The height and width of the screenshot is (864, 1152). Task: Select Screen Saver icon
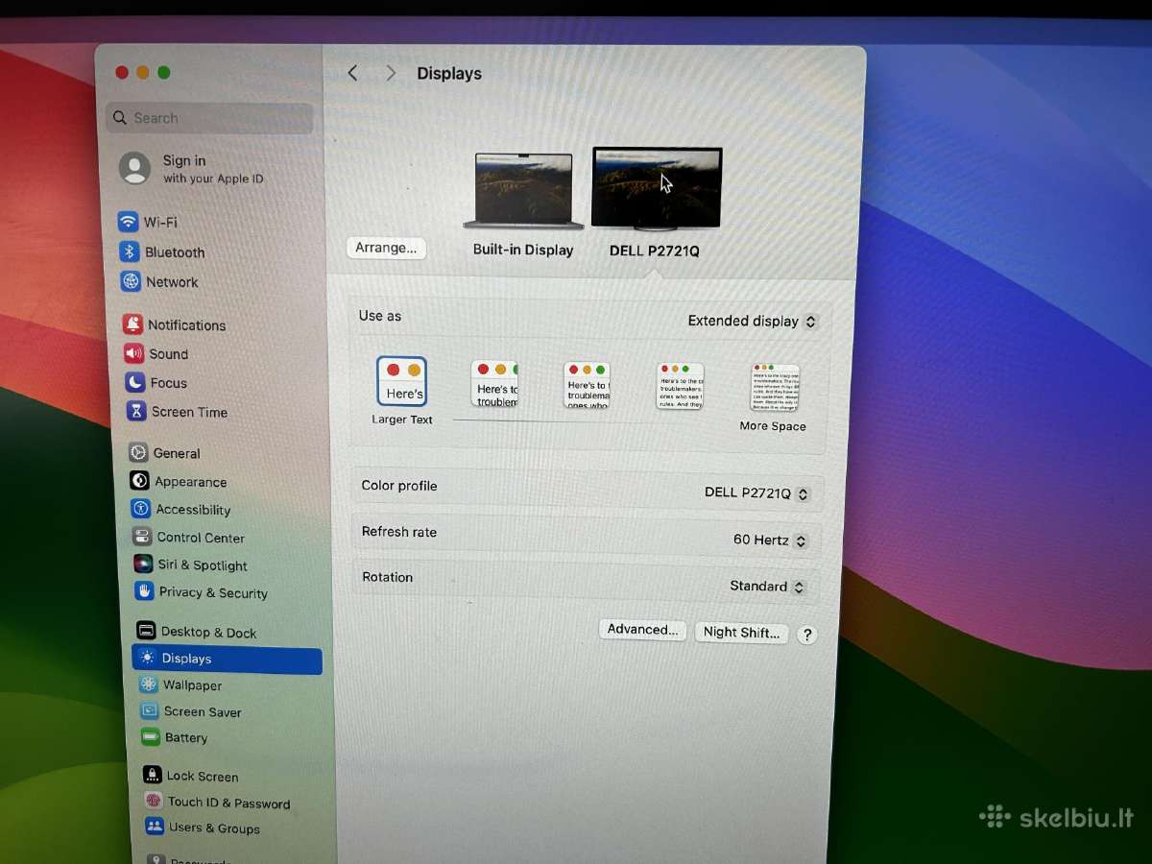[149, 711]
